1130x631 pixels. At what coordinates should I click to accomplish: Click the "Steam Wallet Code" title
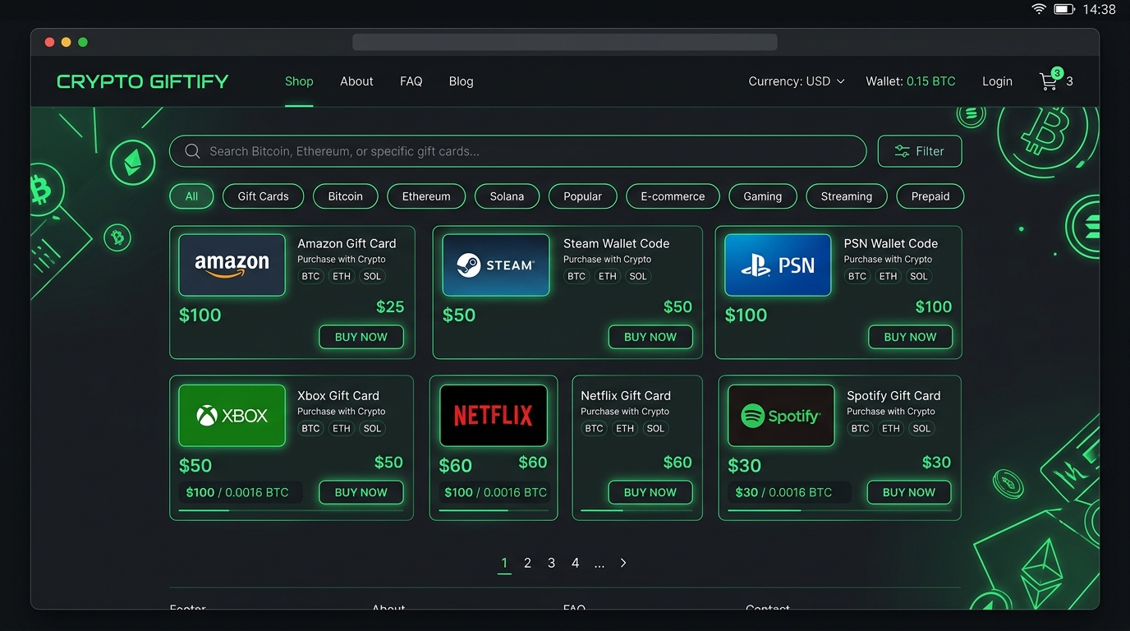pos(616,243)
